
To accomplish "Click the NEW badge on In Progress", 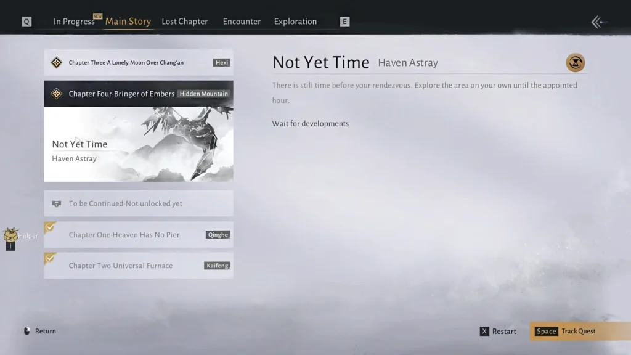I will (x=97, y=16).
